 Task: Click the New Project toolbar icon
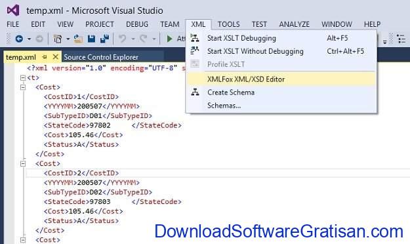tap(58, 39)
